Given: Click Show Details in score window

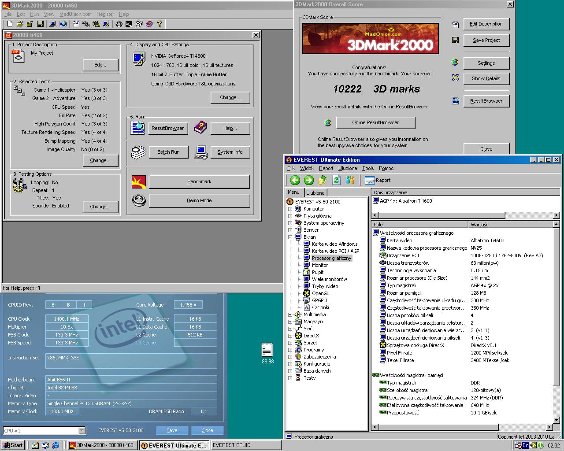Looking at the screenshot, I should tap(486, 78).
